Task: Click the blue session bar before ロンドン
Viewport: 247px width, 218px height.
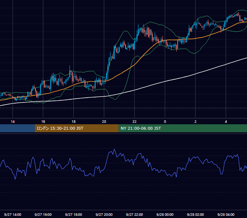Action: pyautogui.click(x=17, y=128)
